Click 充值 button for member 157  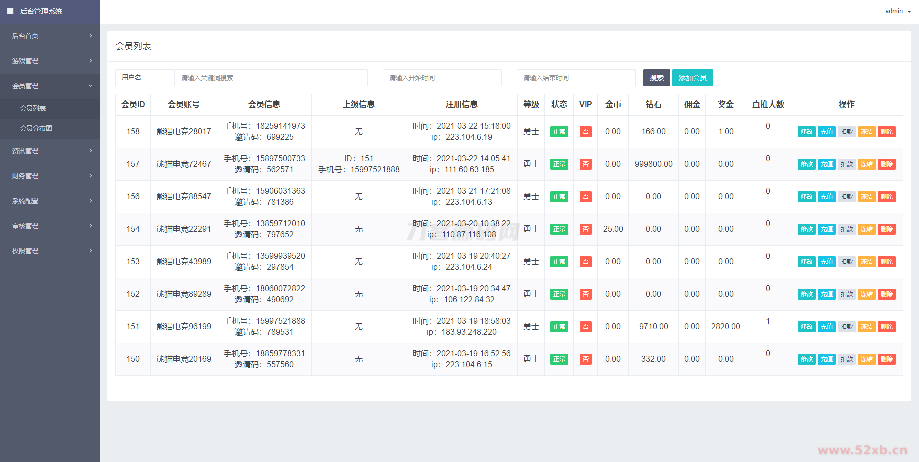point(826,164)
